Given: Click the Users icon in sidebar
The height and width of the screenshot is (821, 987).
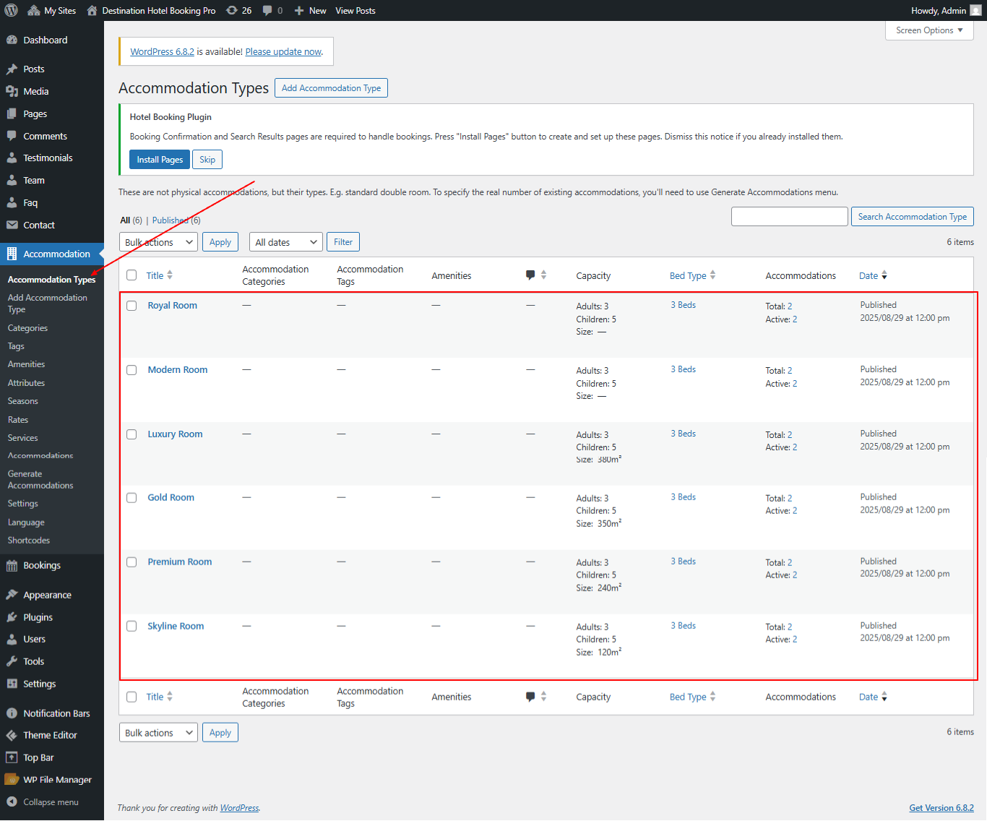Looking at the screenshot, I should (x=12, y=639).
